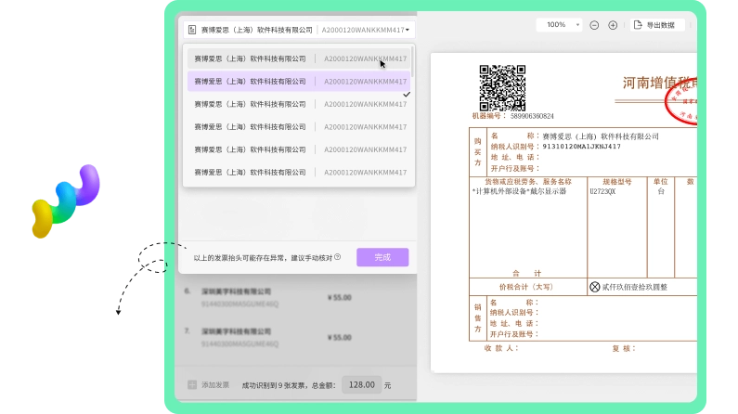The image size is (738, 414).
Task: Click the document icon in the title combo box
Action: (192, 30)
